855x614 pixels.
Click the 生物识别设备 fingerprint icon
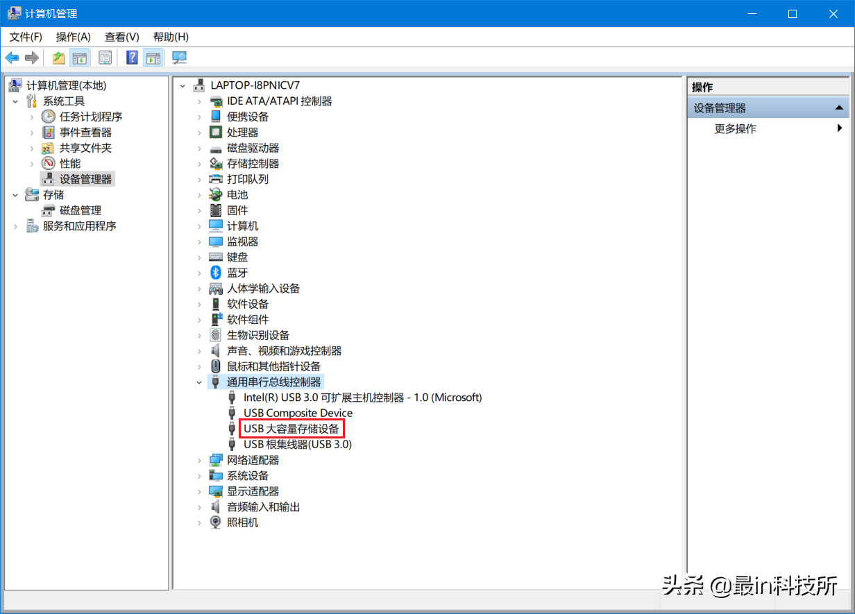pos(216,335)
